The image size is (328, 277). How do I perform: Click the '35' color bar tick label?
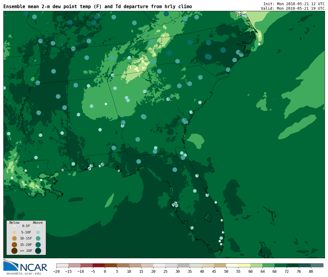(190, 271)
